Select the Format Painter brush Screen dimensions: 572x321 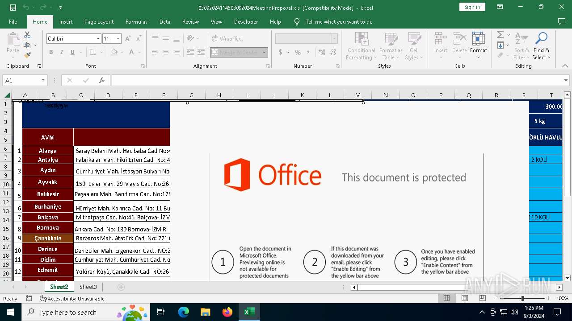27,55
